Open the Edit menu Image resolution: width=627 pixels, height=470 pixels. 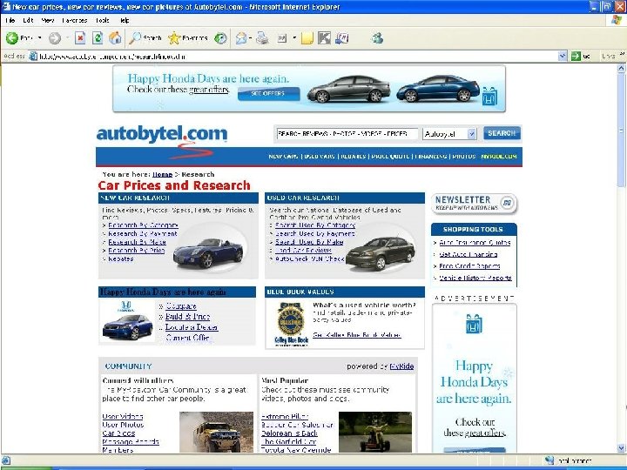(x=28, y=20)
